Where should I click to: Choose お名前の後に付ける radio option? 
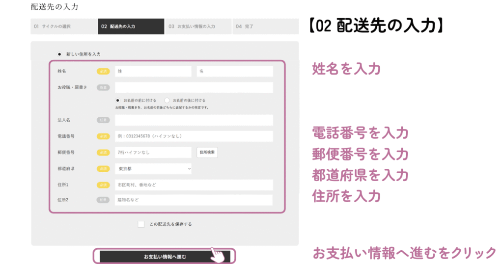pos(167,100)
